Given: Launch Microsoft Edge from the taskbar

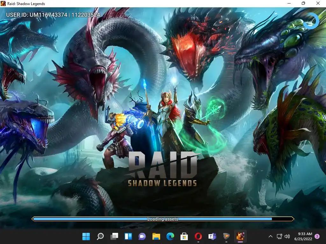Looking at the screenshot, I should pyautogui.click(x=170, y=236).
